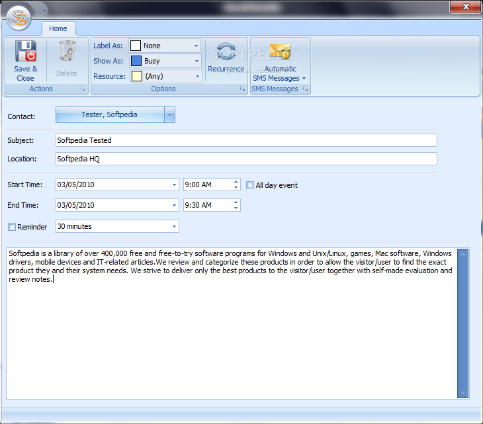
Task: Click the notes scrollbar up arrow
Action: (462, 254)
